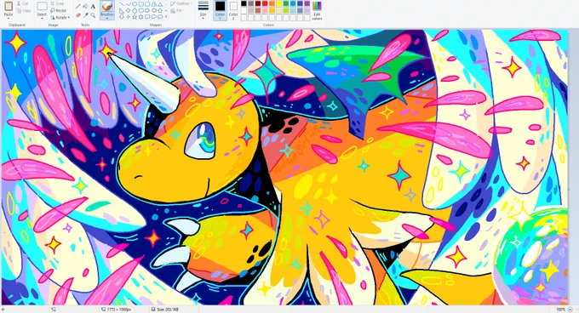Pick the Color picker eyedropper
Image resolution: width=579 pixels, height=313 pixels.
86,15
